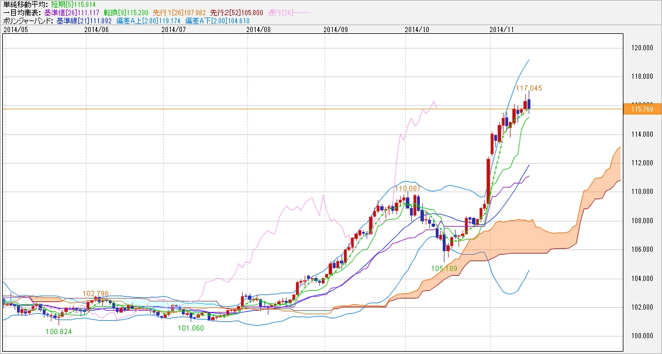662x354 pixels.
Task: Click the 102.796 high price label
Action: point(96,294)
